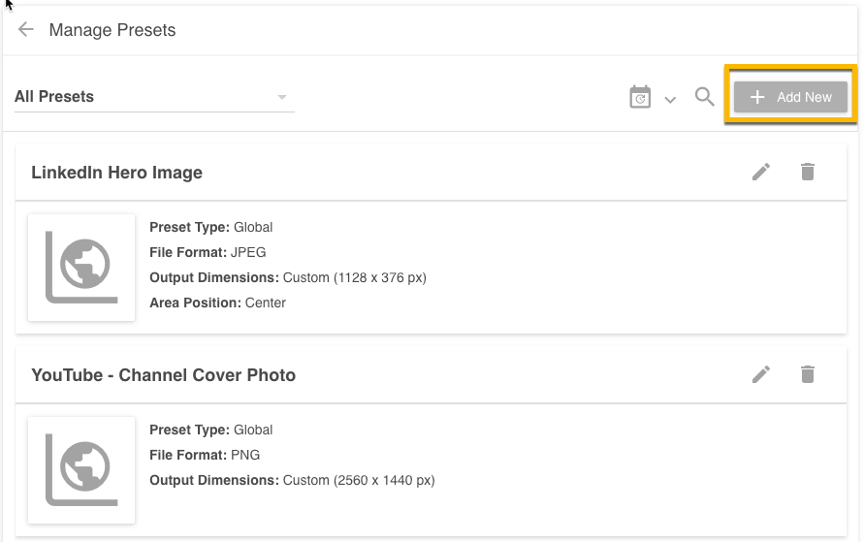The height and width of the screenshot is (542, 864).
Task: Edit the LinkedIn Hero Image preset
Action: point(761,172)
